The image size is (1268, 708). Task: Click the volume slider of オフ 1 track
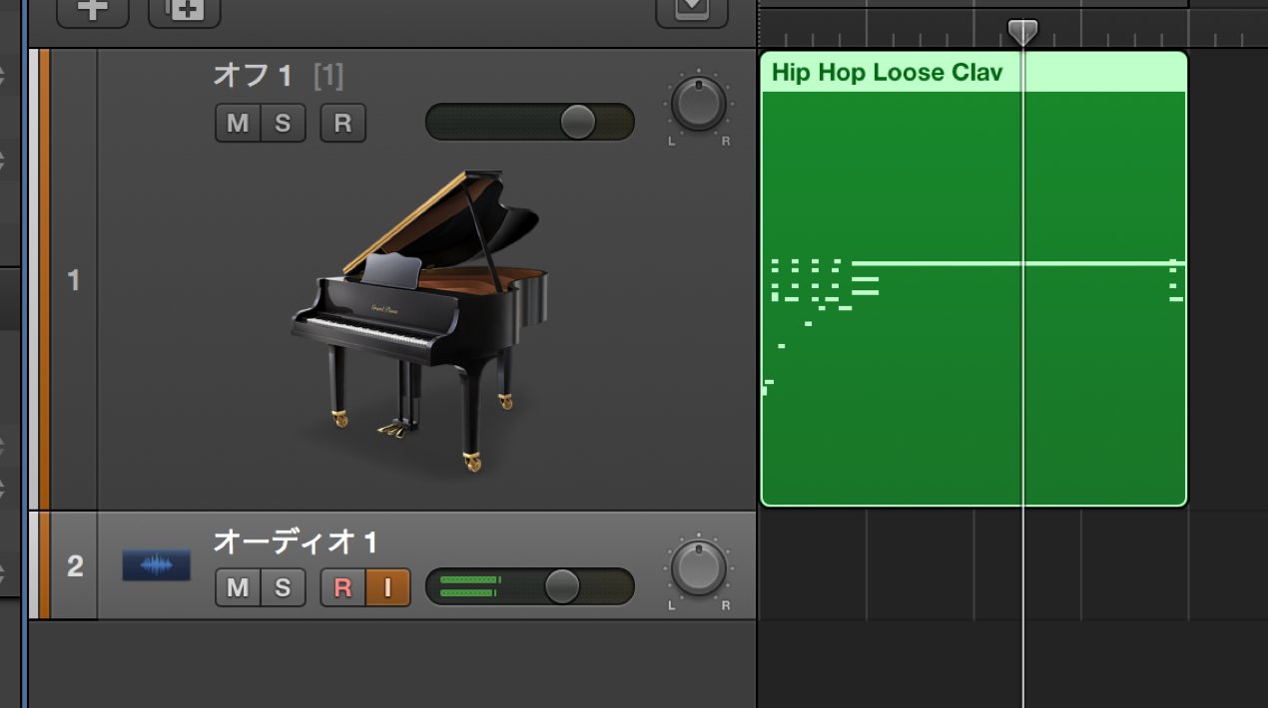(530, 122)
